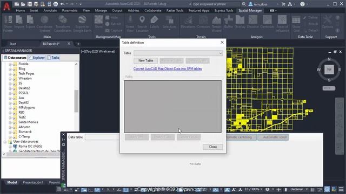Click the Refresh background map button
346x194 pixels.
pos(113,24)
